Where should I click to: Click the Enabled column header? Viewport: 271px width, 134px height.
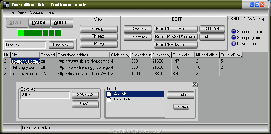pyautogui.click(x=48, y=55)
